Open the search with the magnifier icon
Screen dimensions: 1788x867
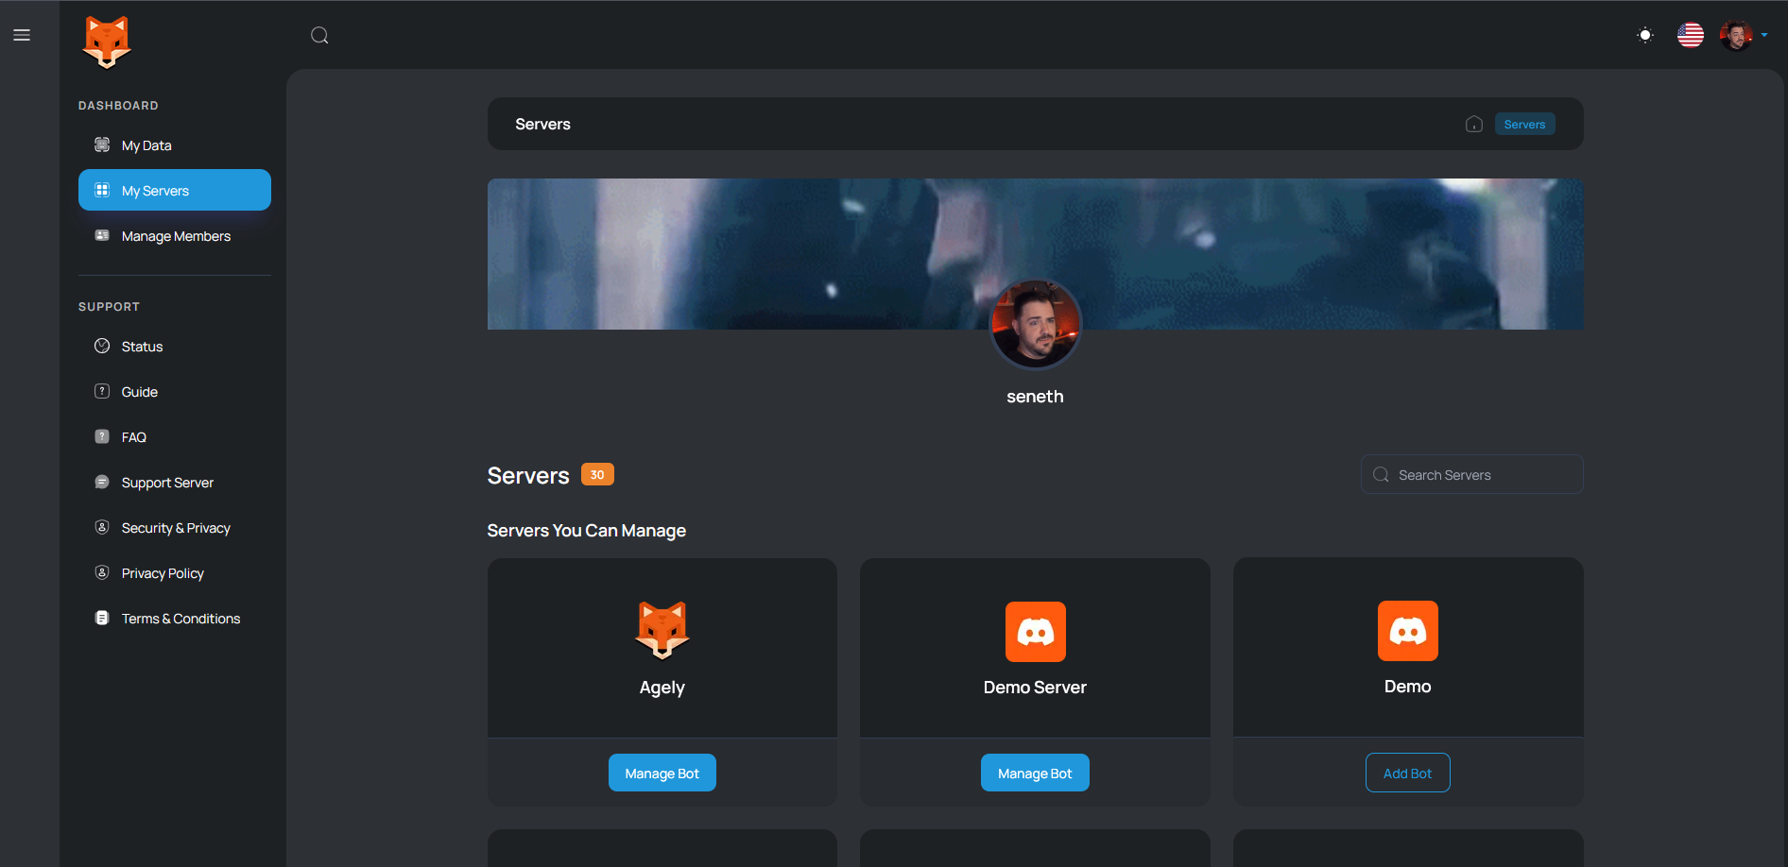(319, 35)
